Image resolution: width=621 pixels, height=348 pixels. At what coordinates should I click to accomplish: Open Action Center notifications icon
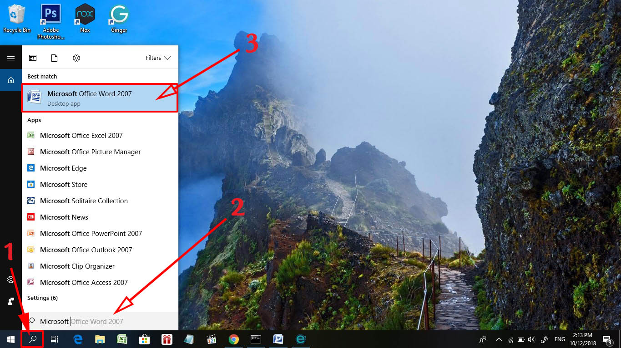point(607,339)
